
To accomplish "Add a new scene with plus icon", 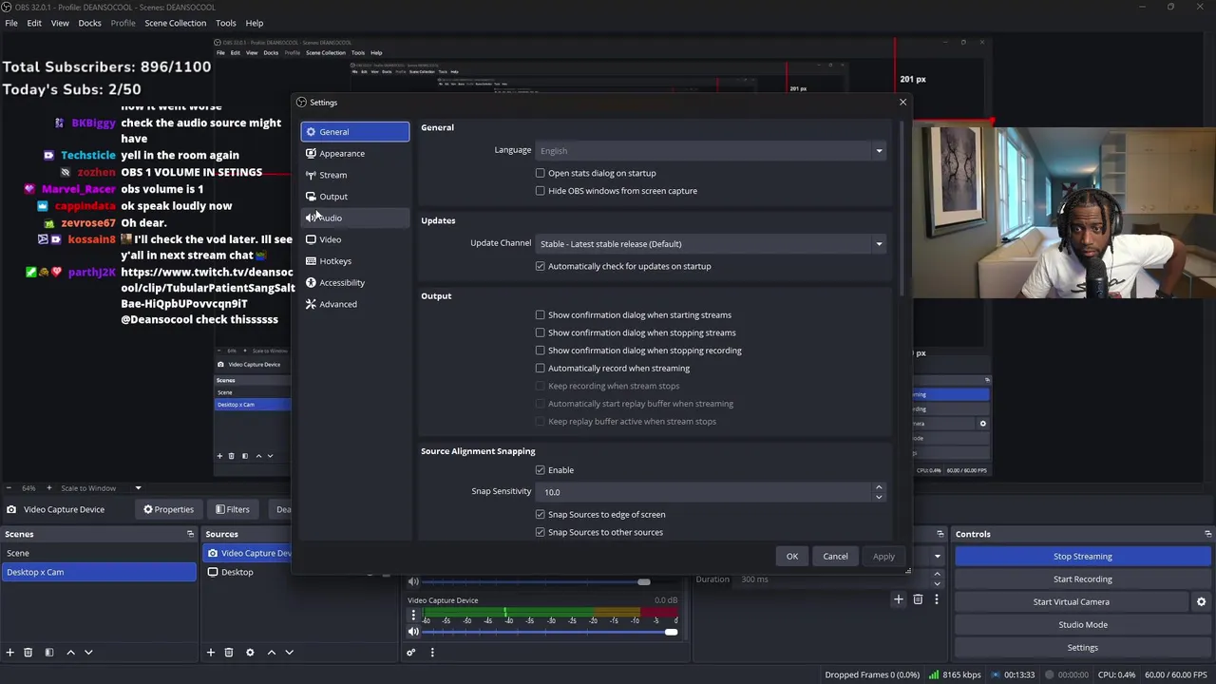I will coord(10,653).
